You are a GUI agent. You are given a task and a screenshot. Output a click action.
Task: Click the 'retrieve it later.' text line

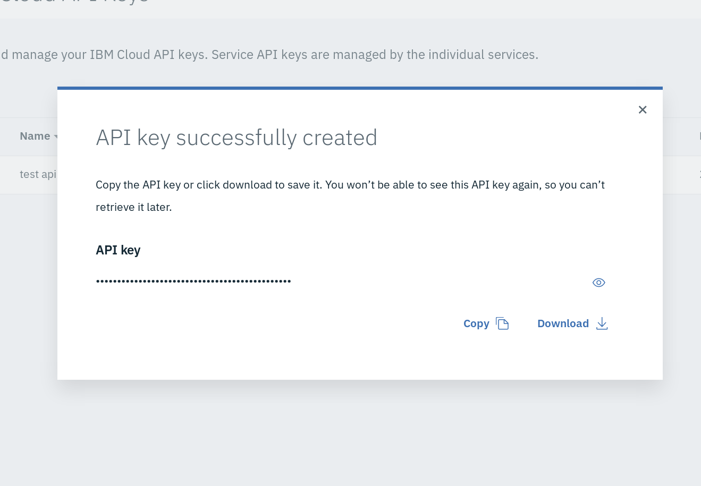pyautogui.click(x=133, y=207)
